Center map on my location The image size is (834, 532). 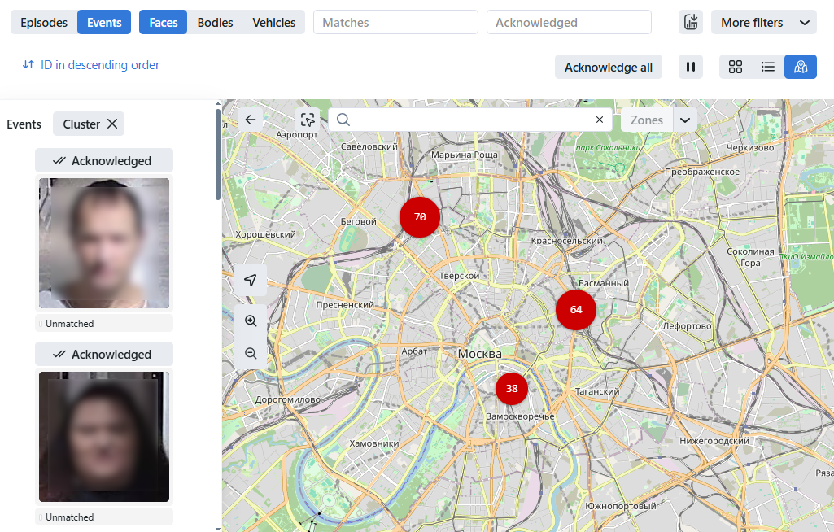tap(251, 281)
